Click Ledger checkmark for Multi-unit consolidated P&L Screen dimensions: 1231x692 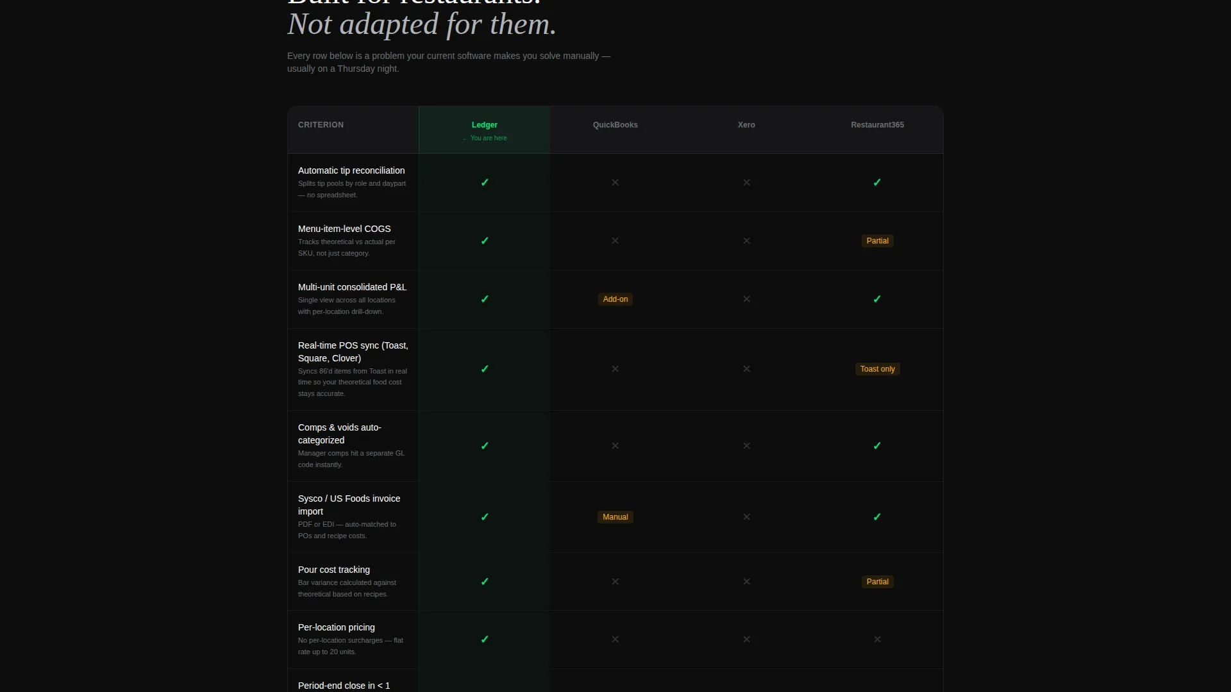pyautogui.click(x=485, y=299)
